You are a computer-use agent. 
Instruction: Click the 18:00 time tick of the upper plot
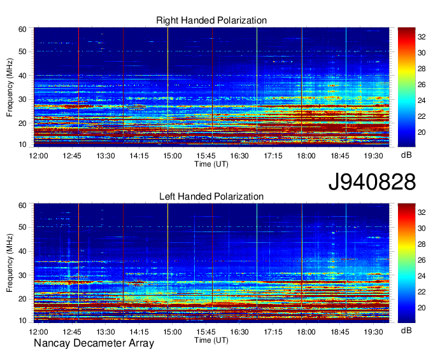coord(306,156)
